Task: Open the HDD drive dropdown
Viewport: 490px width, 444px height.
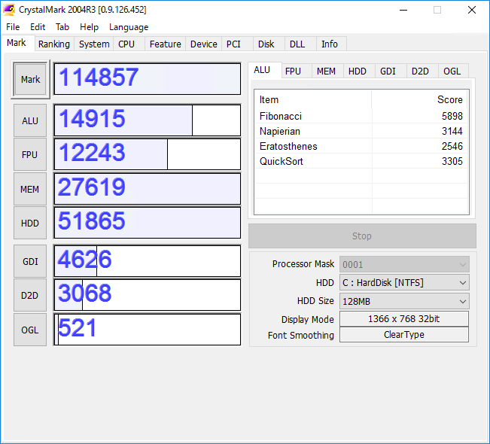Action: pyautogui.click(x=404, y=283)
